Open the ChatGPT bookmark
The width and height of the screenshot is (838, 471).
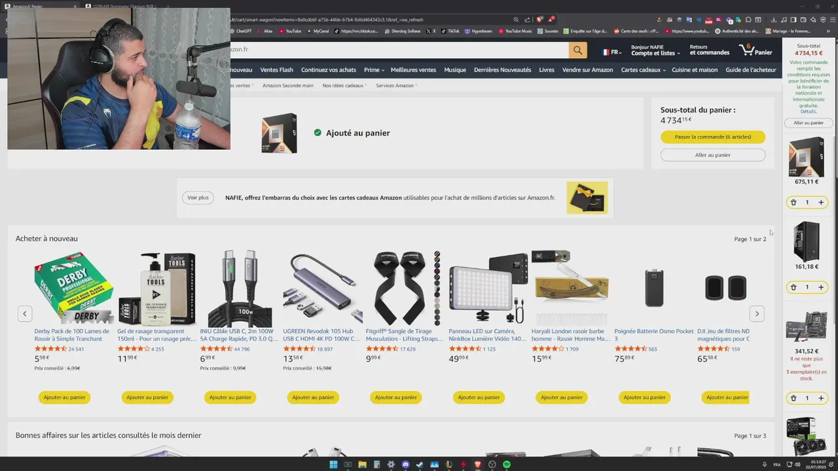pos(240,31)
